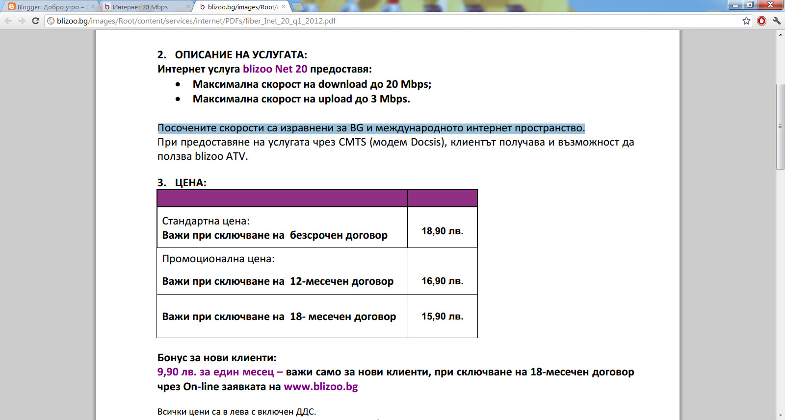Viewport: 785px width, 420px height.
Task: Click the price "18,90 лв."
Action: 443,231
